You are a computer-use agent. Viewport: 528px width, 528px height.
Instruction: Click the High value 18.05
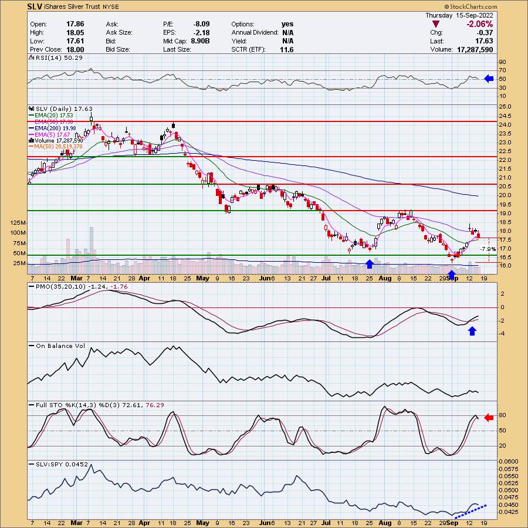coord(75,33)
